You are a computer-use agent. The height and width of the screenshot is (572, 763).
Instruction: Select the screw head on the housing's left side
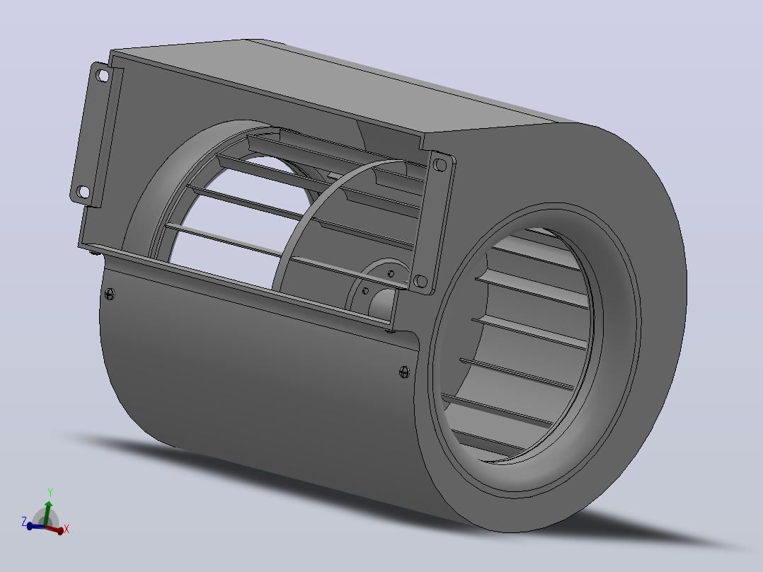[x=110, y=294]
